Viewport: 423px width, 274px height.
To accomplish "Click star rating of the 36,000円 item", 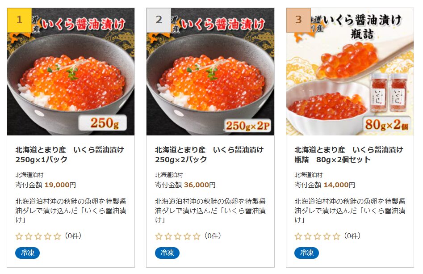I will click(177, 236).
